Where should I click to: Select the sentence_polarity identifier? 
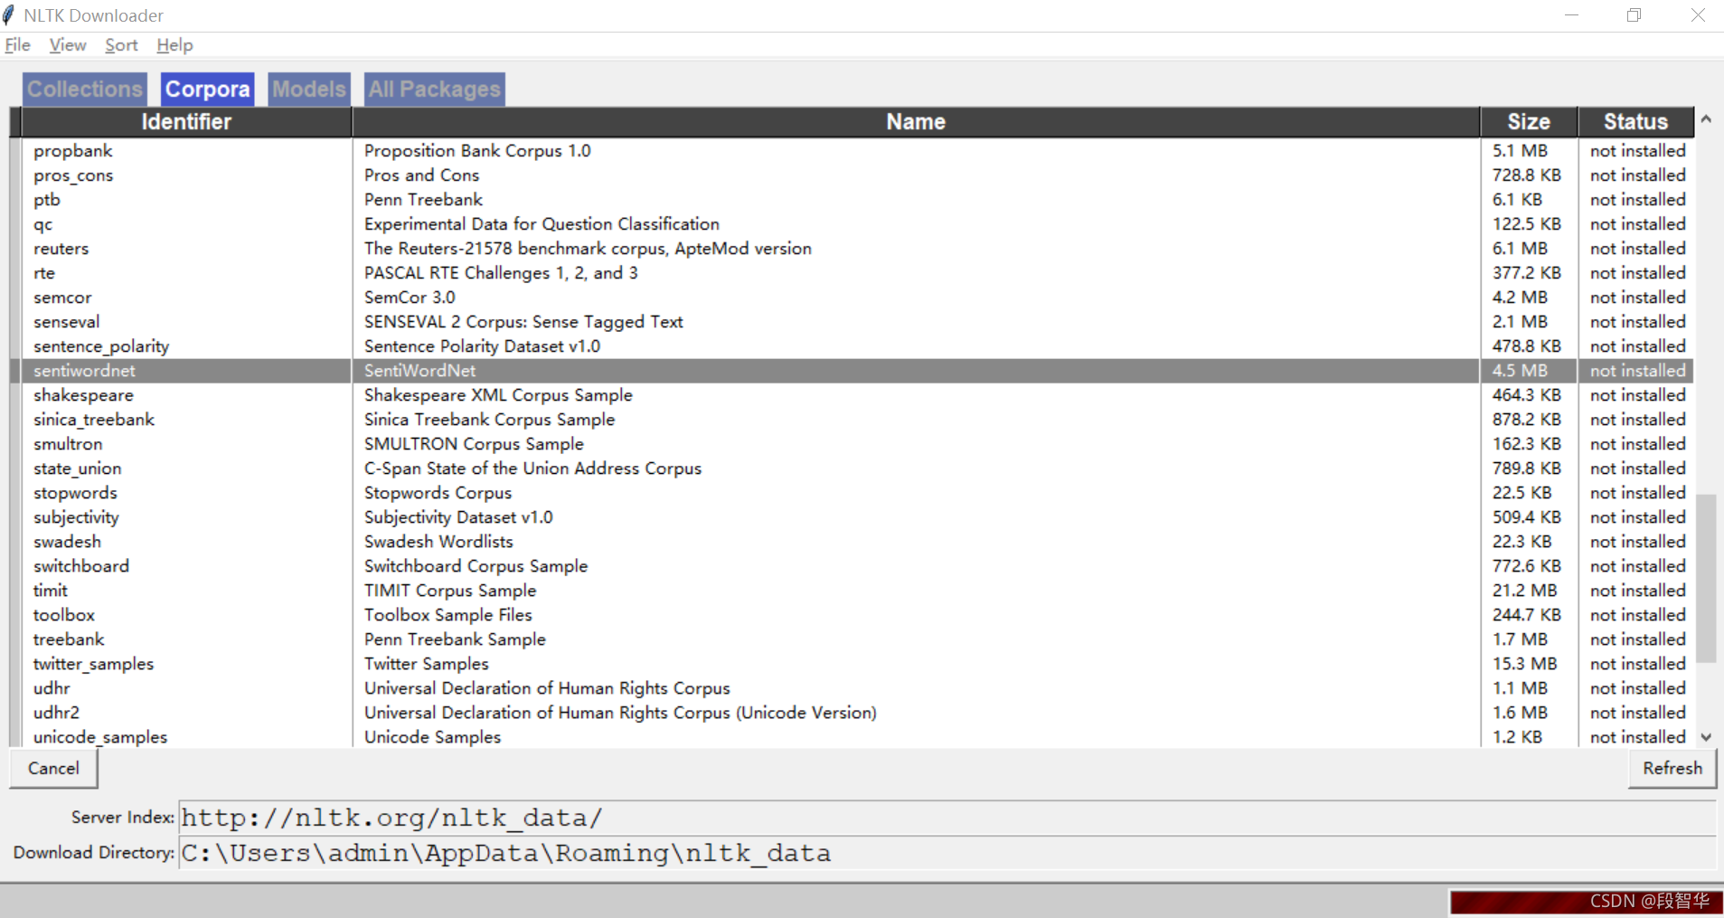coord(101,346)
